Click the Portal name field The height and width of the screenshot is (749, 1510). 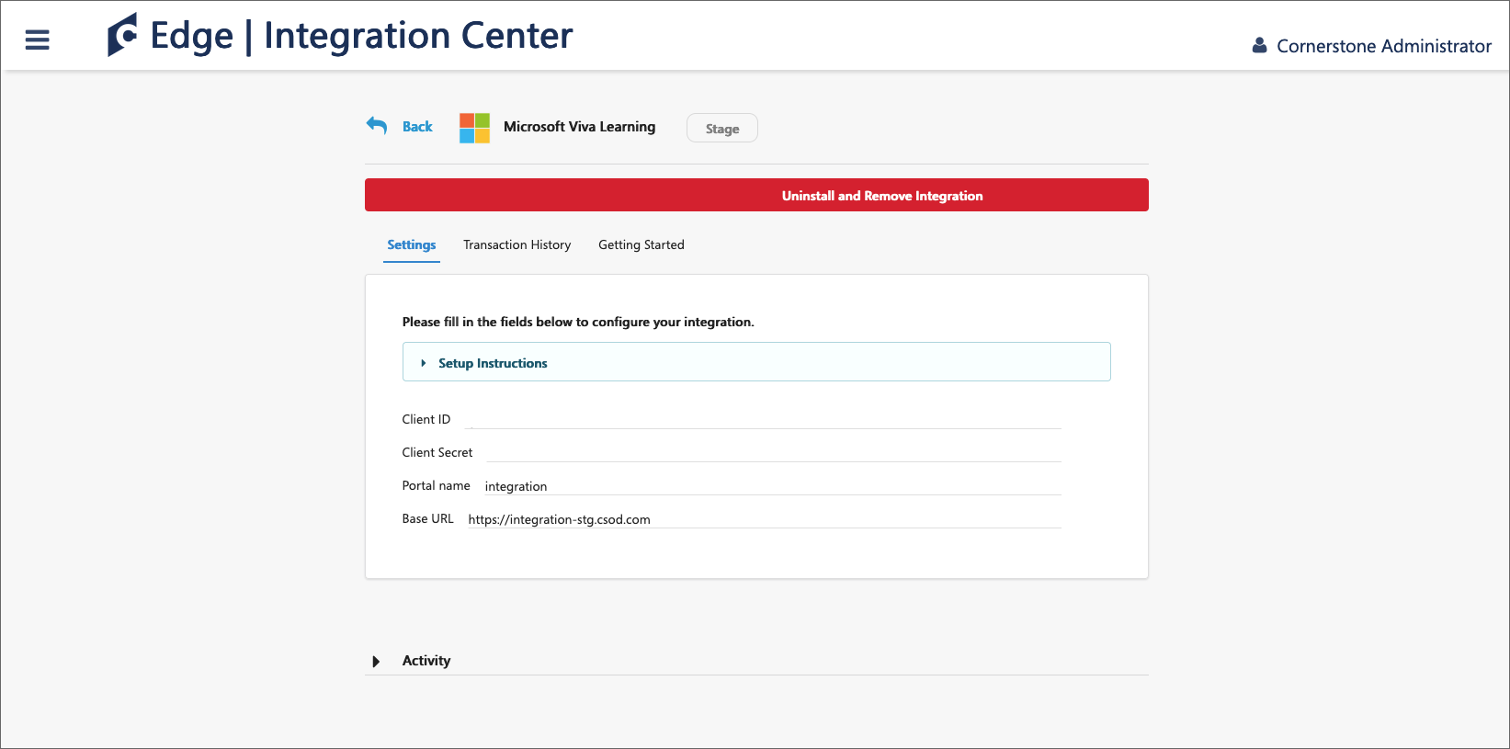tap(773, 486)
